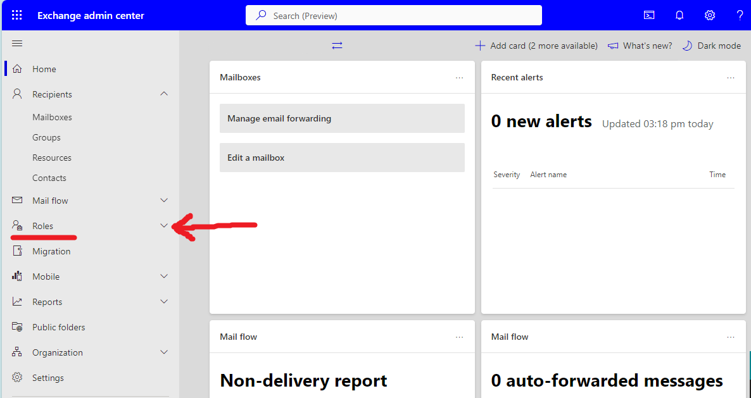Screen dimensions: 751x398
Task: Open Recent alerts card ellipsis menu
Action: (730, 77)
